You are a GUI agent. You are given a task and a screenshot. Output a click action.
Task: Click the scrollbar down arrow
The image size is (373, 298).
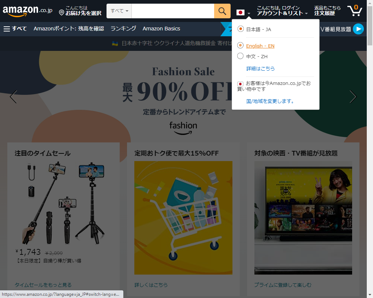click(370, 295)
